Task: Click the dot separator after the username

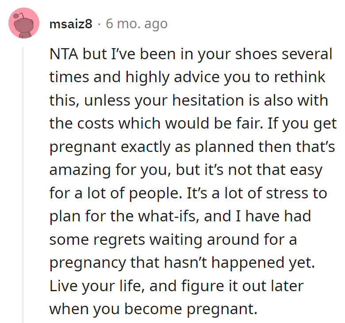Action: (99, 24)
